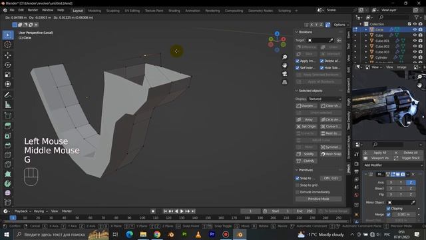The height and width of the screenshot is (240, 426).
Task: Open the File menu
Action: [12, 10]
